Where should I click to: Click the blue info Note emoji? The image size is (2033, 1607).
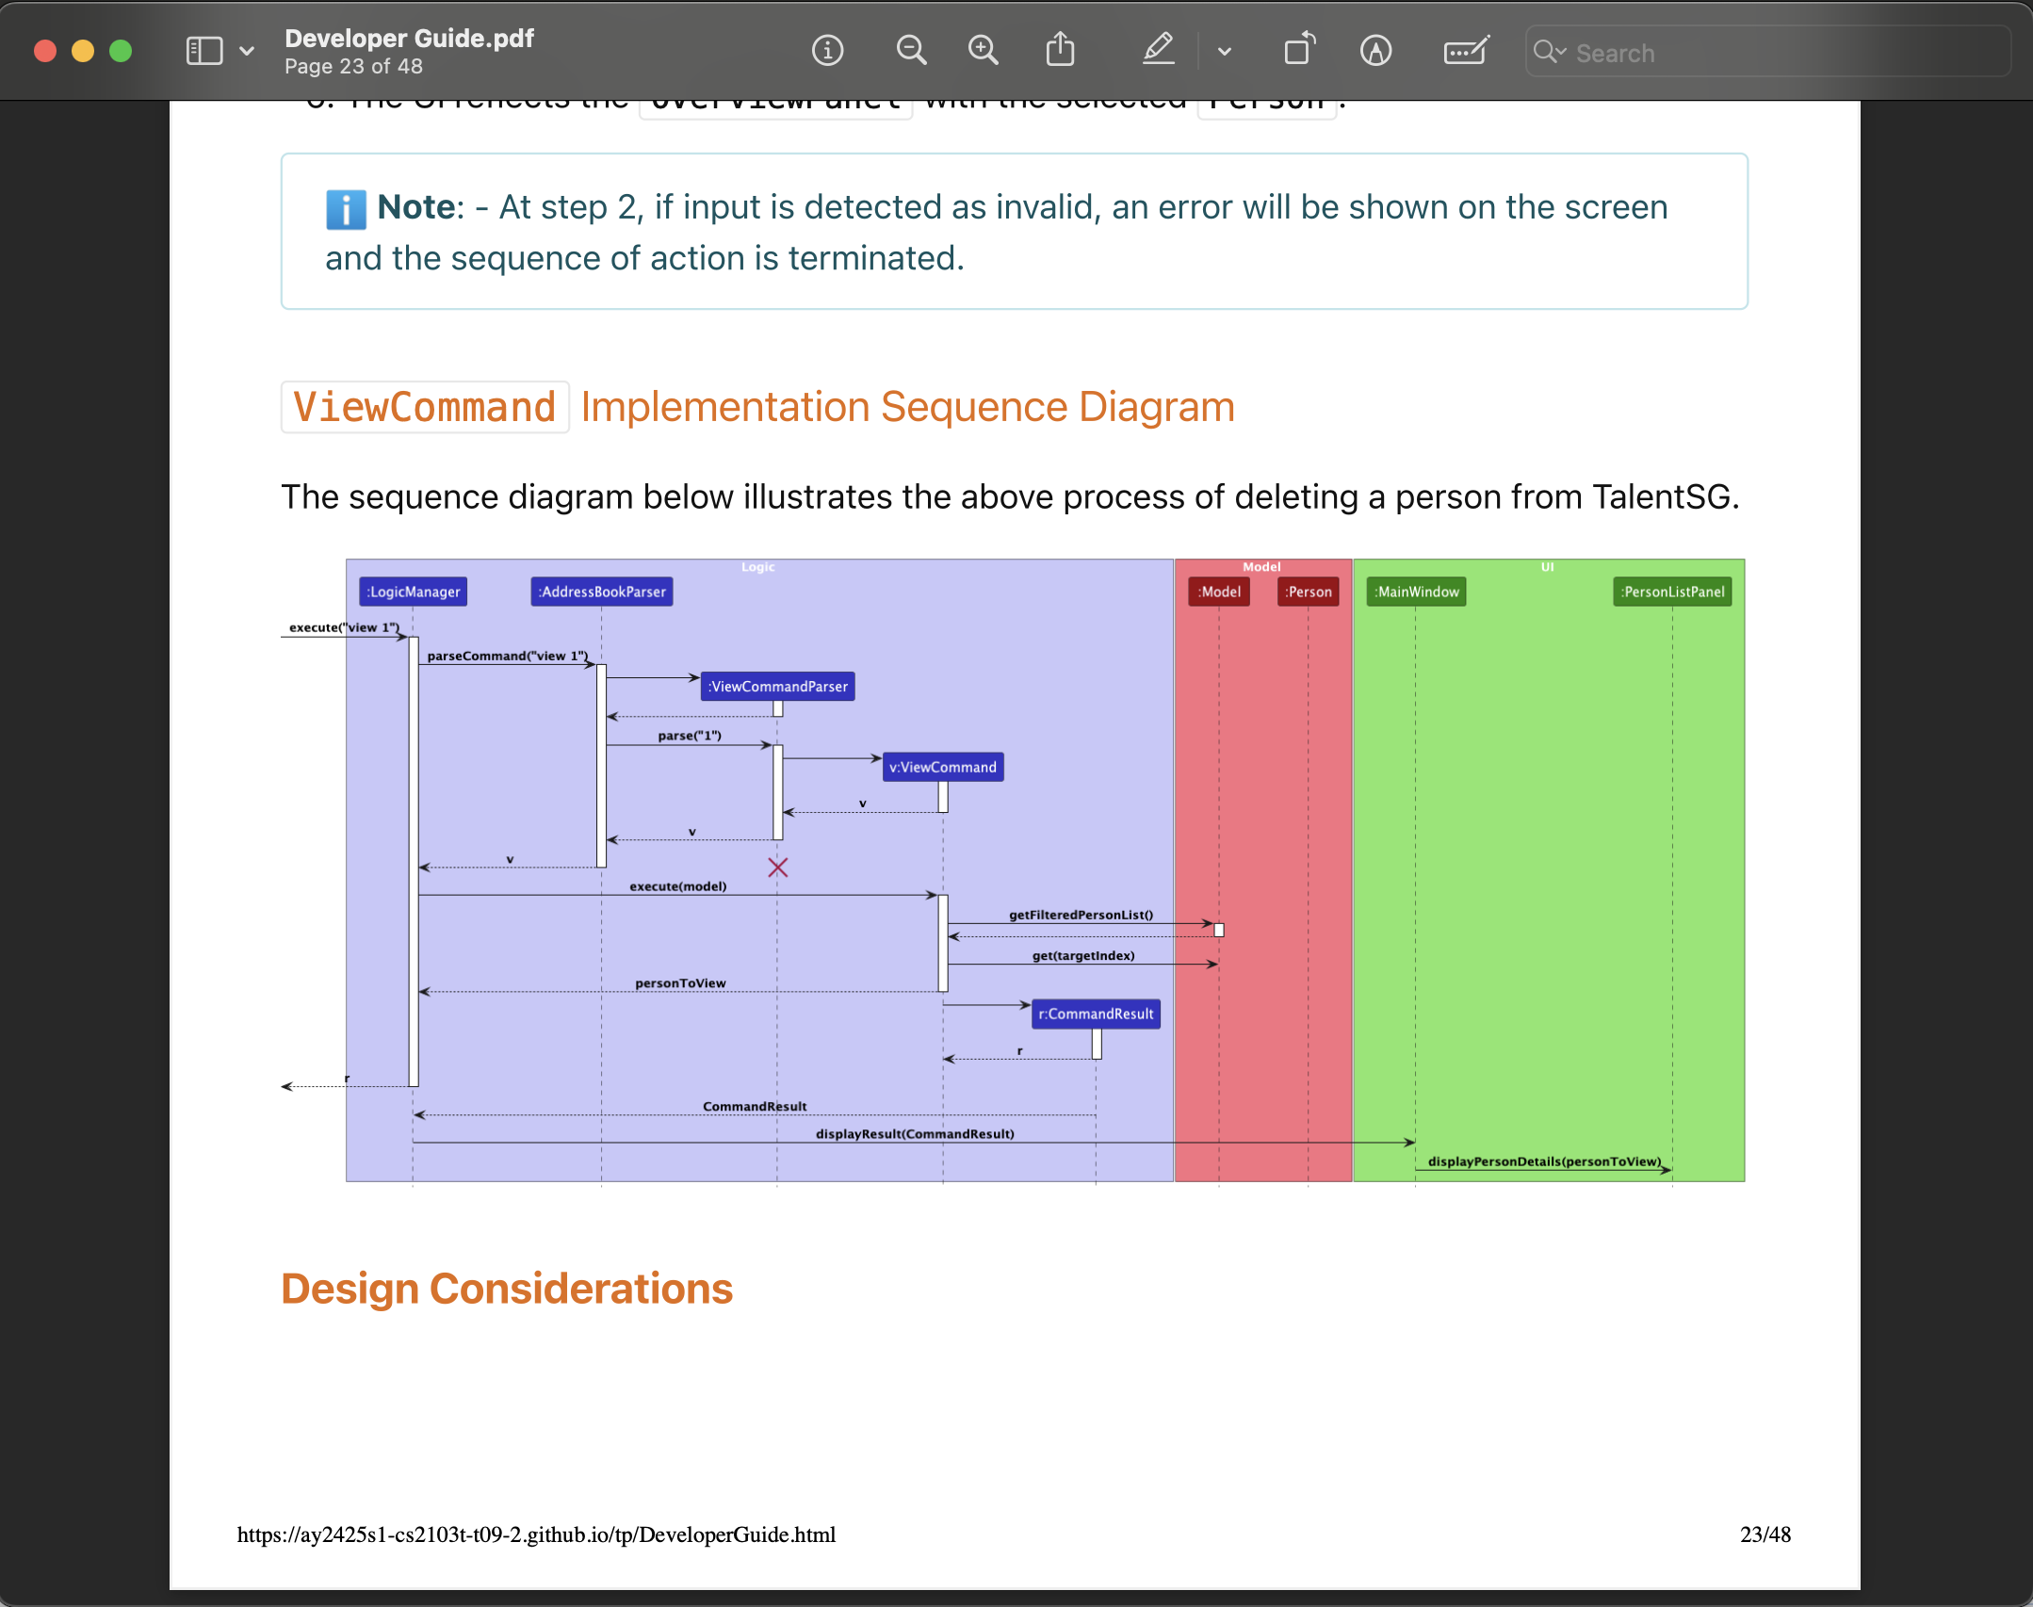point(346,208)
